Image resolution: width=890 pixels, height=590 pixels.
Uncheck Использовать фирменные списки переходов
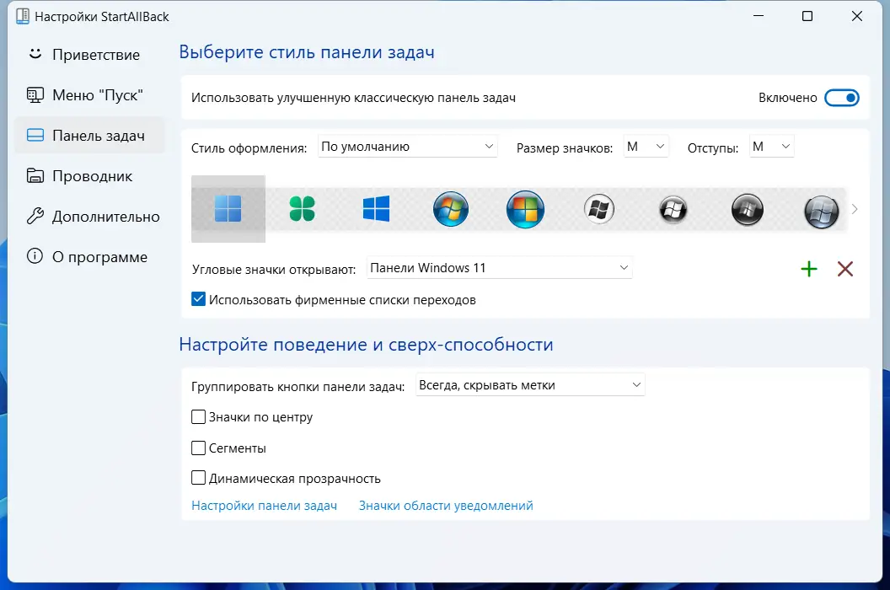click(198, 298)
